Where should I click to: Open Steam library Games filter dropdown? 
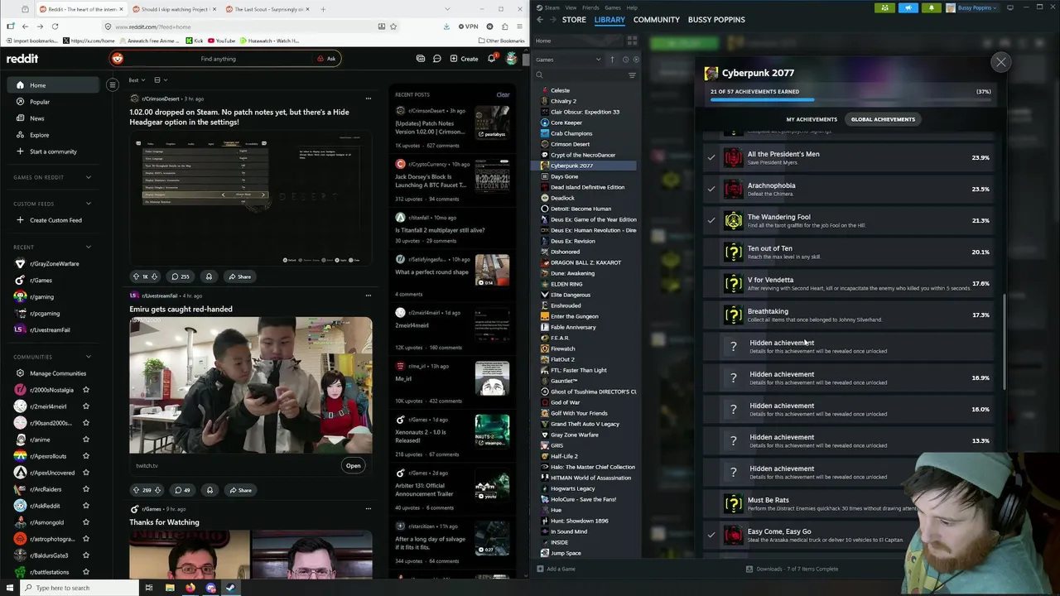(x=568, y=60)
